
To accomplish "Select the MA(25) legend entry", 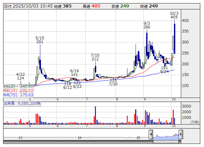I will [x=18, y=90].
